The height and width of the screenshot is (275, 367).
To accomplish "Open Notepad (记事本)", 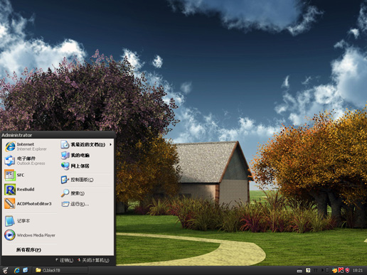I will [x=30, y=221].
